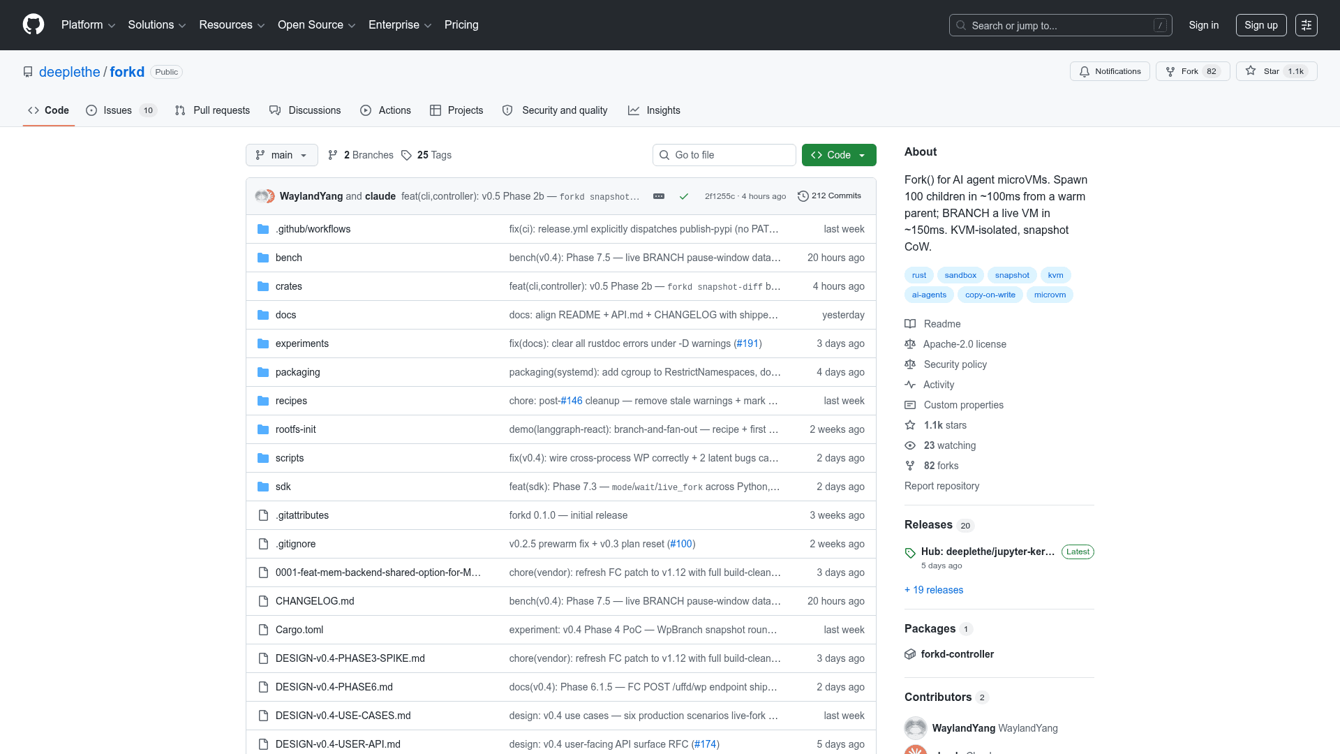1340x754 pixels.
Task: Open the Open Source menu
Action: point(317,25)
